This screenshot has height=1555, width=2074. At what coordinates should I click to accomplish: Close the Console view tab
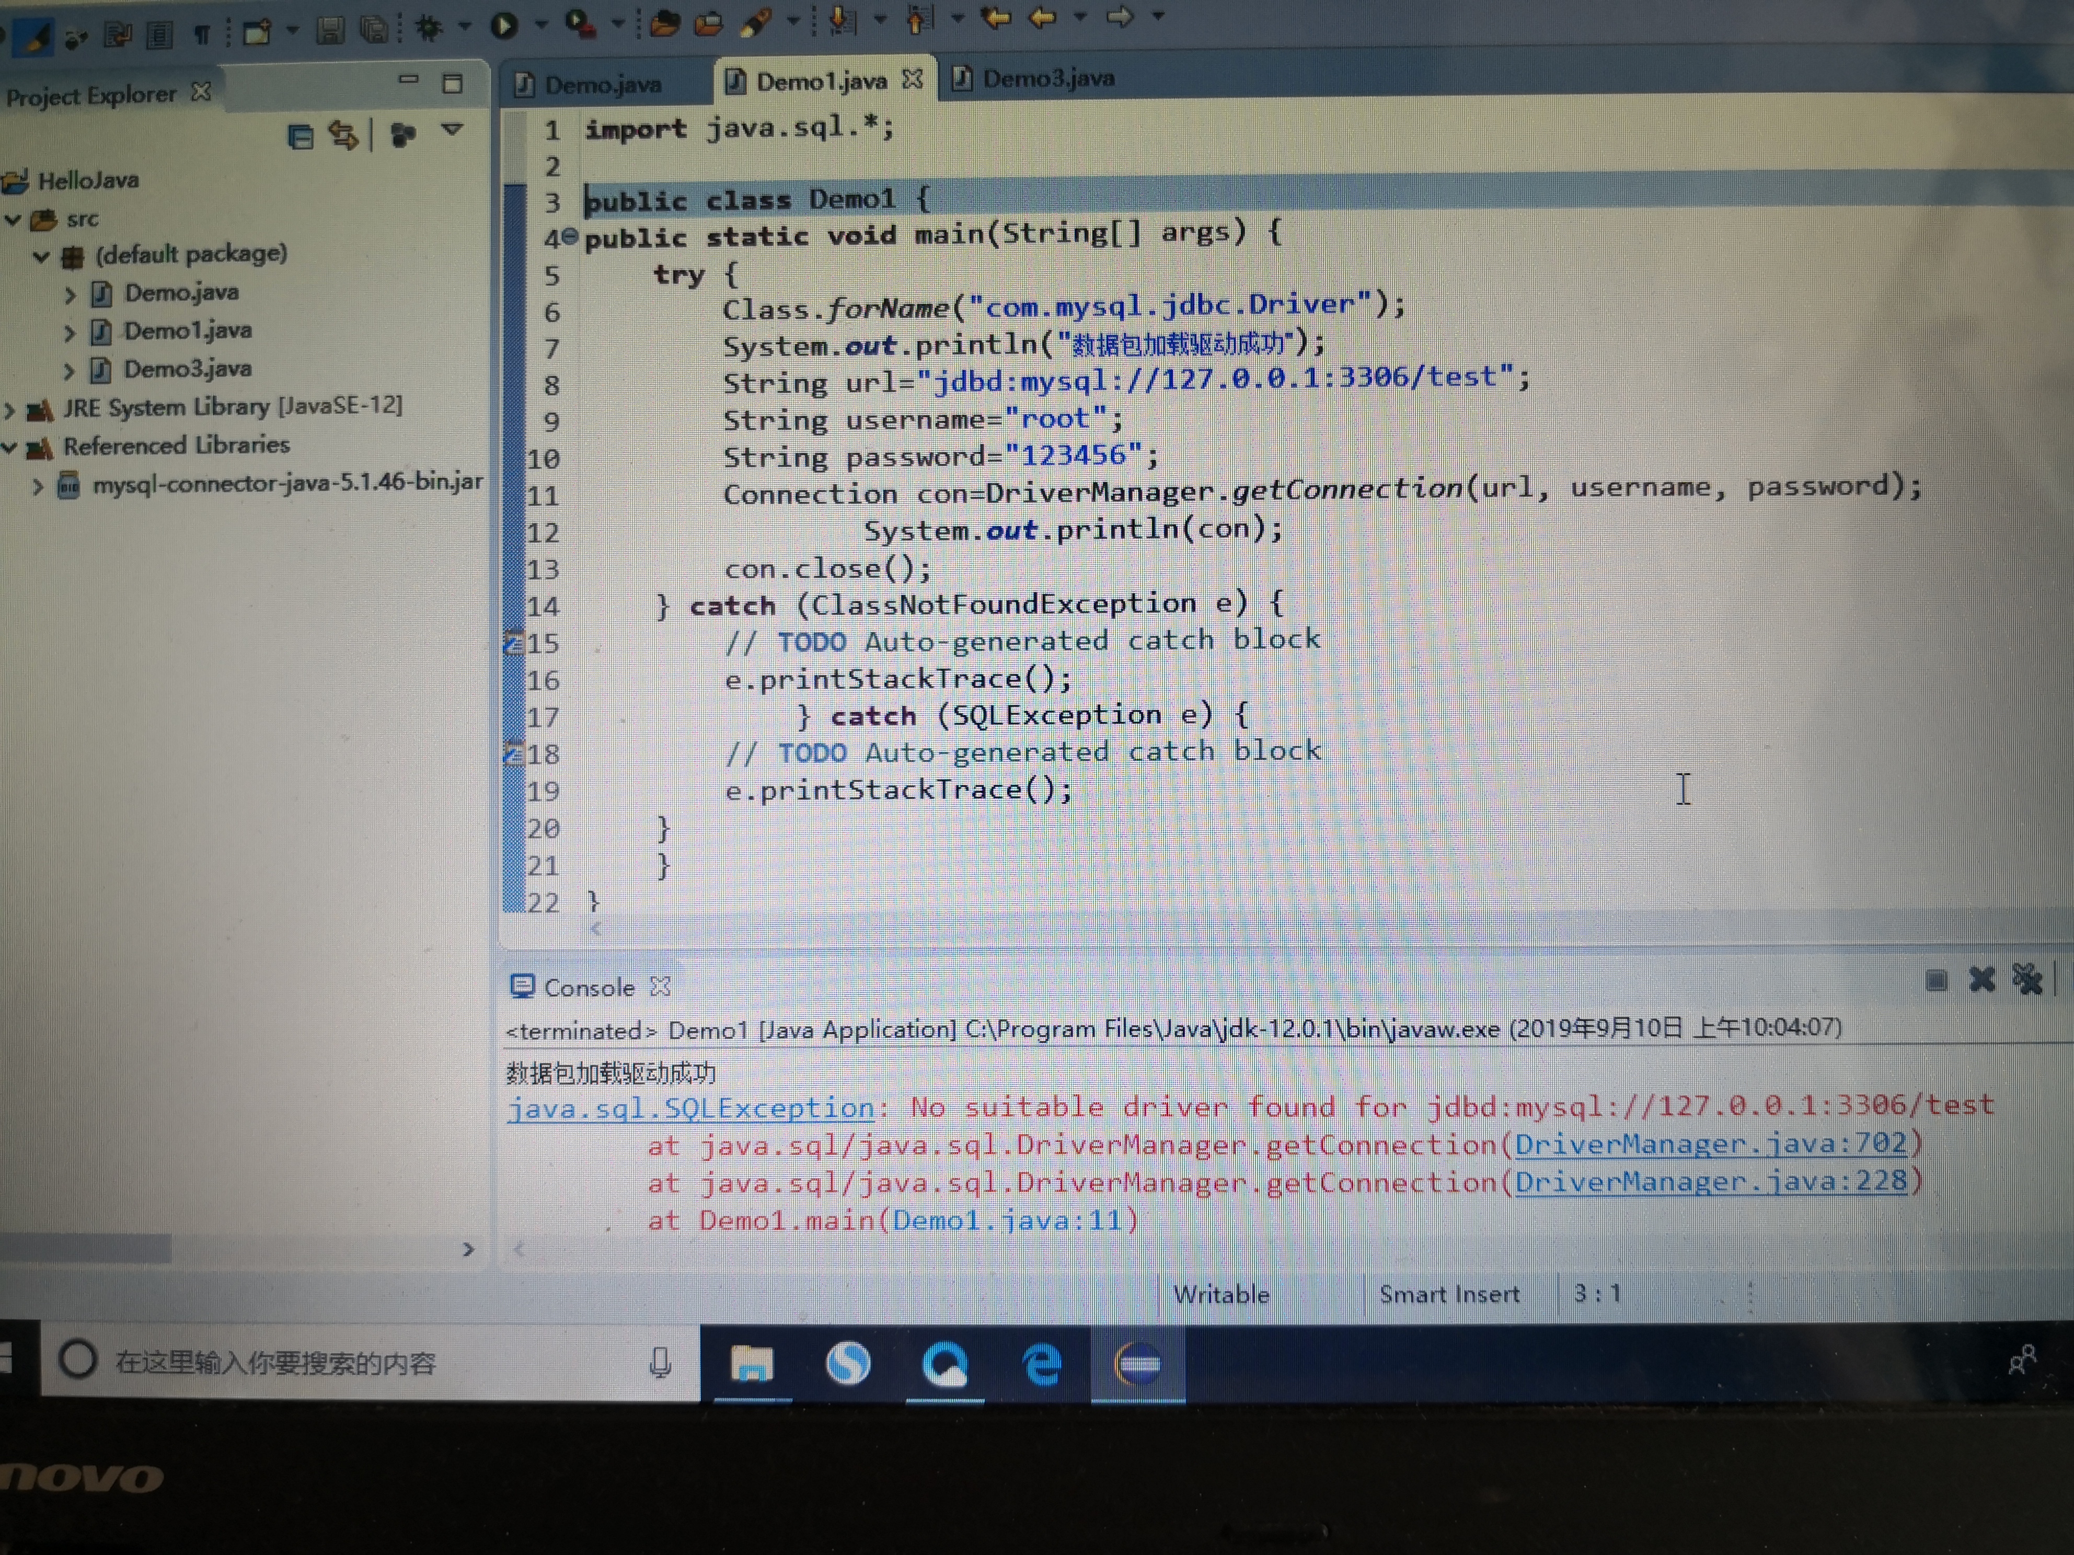click(661, 986)
